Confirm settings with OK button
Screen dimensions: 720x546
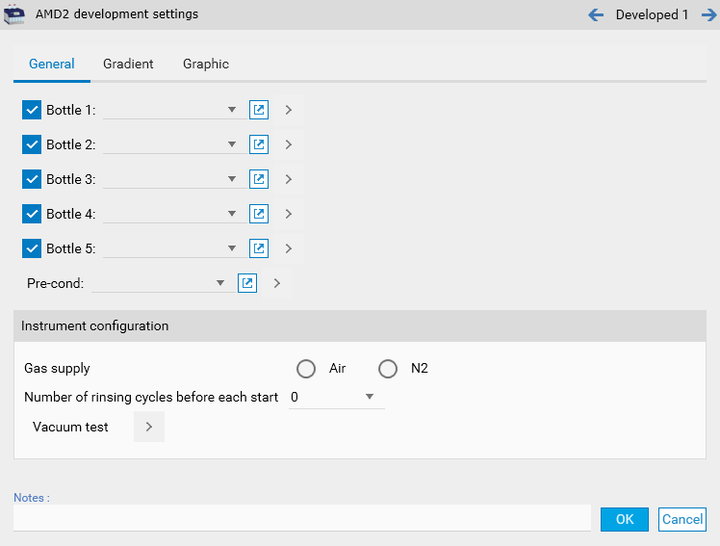[x=625, y=519]
